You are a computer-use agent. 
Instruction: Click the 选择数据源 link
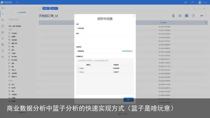pos(21,12)
